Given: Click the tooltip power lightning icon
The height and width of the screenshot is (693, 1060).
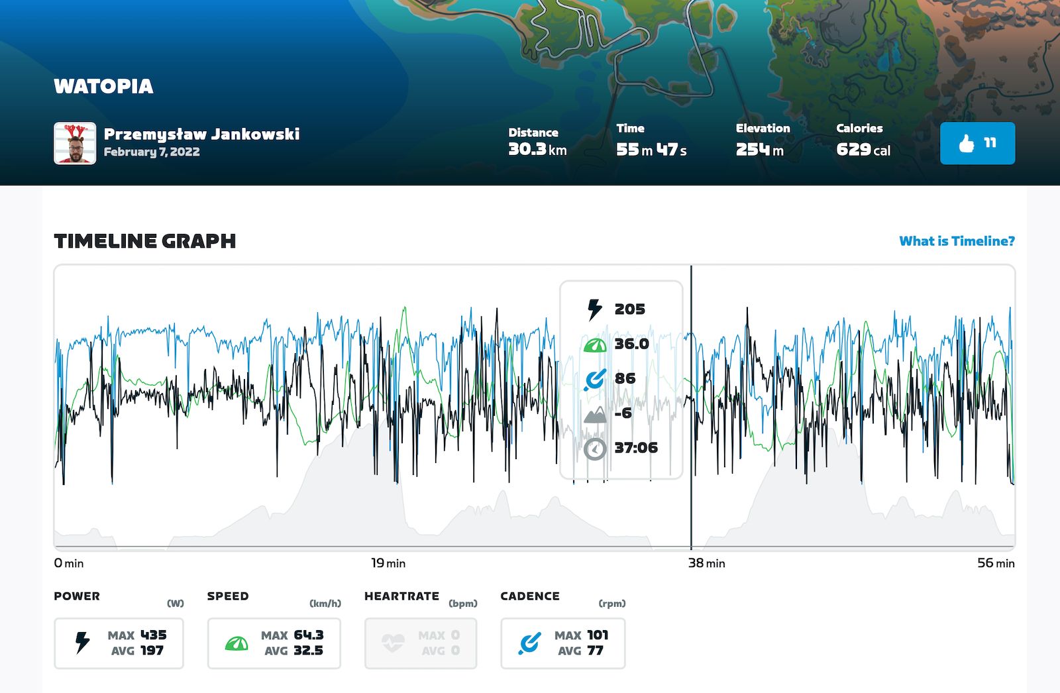Looking at the screenshot, I should 595,309.
